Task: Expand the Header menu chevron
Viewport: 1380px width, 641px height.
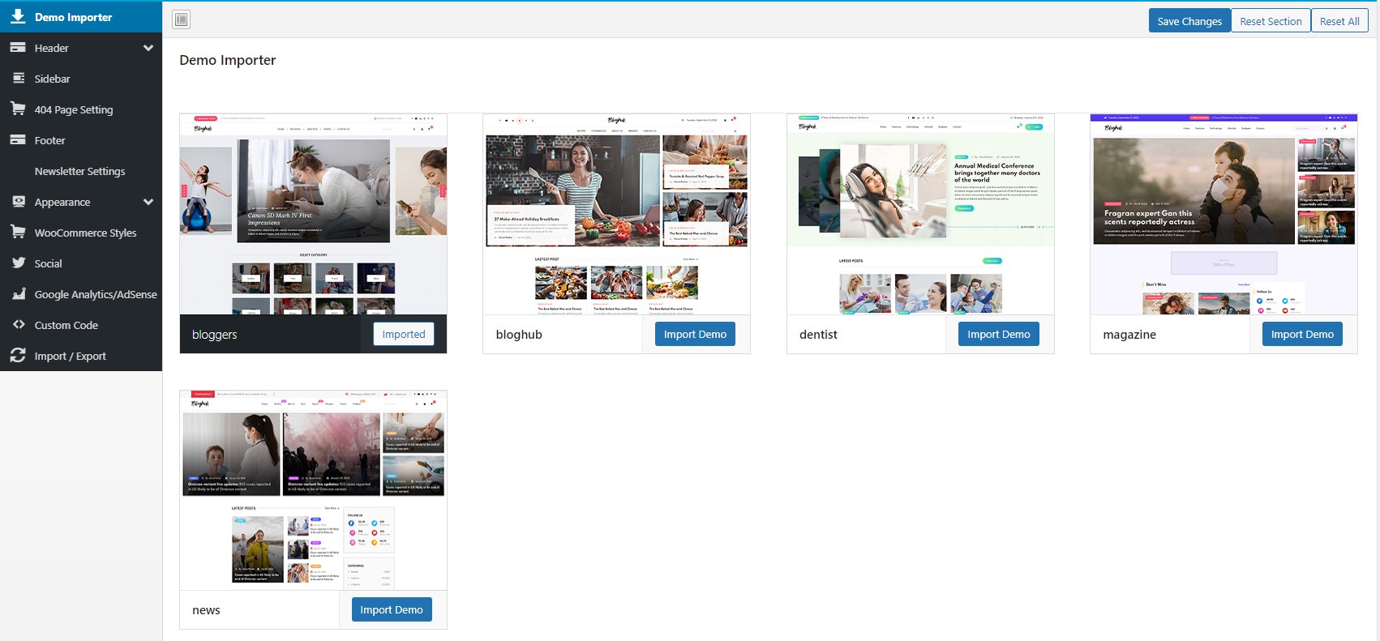Action: [x=148, y=48]
